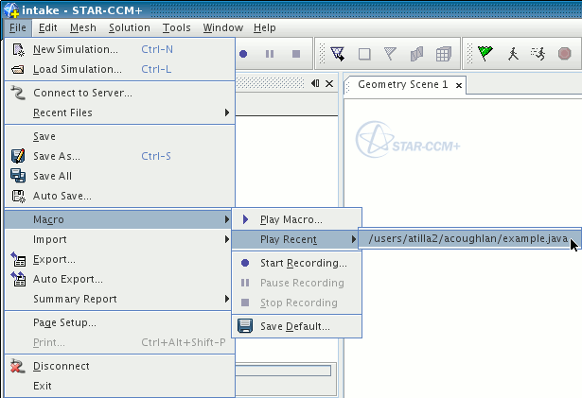The height and width of the screenshot is (398, 582).
Task: Expand the Summary Report submenu
Action: pos(120,299)
